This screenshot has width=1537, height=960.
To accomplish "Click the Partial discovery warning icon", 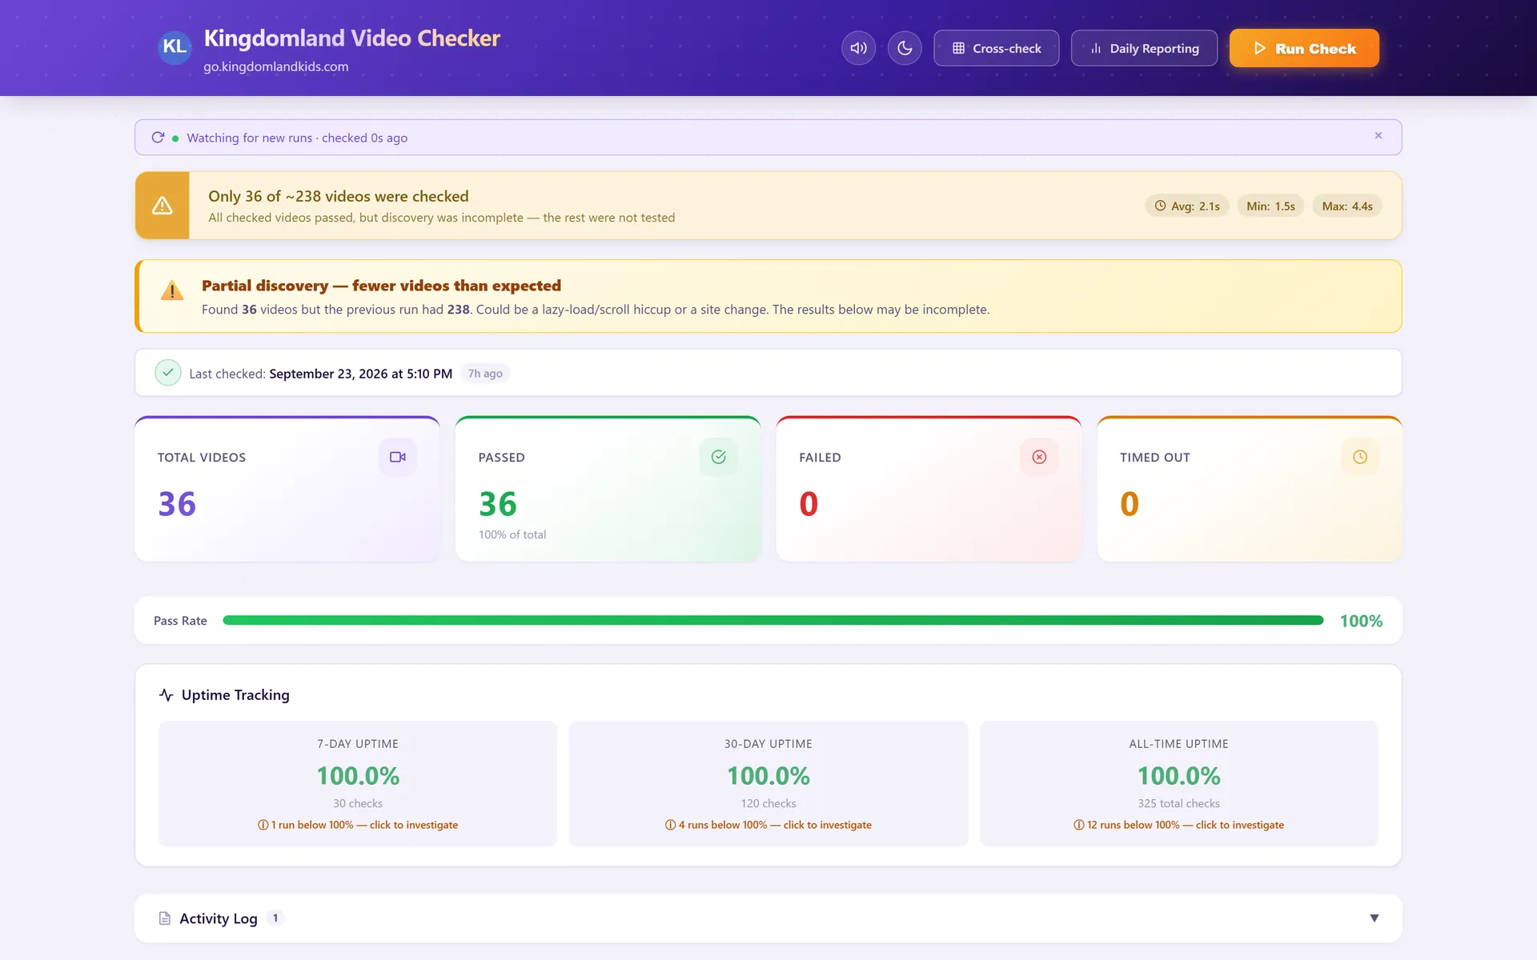I will coord(172,290).
